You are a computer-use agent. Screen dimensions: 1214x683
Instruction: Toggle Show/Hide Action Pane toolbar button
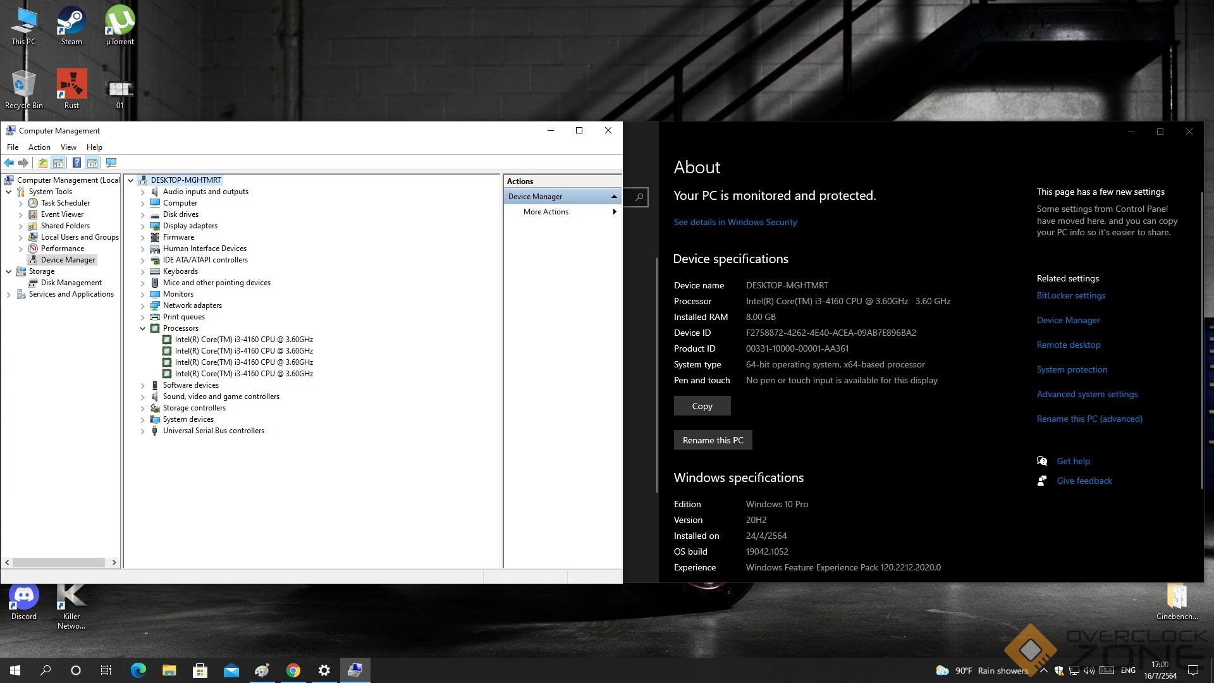click(x=92, y=163)
